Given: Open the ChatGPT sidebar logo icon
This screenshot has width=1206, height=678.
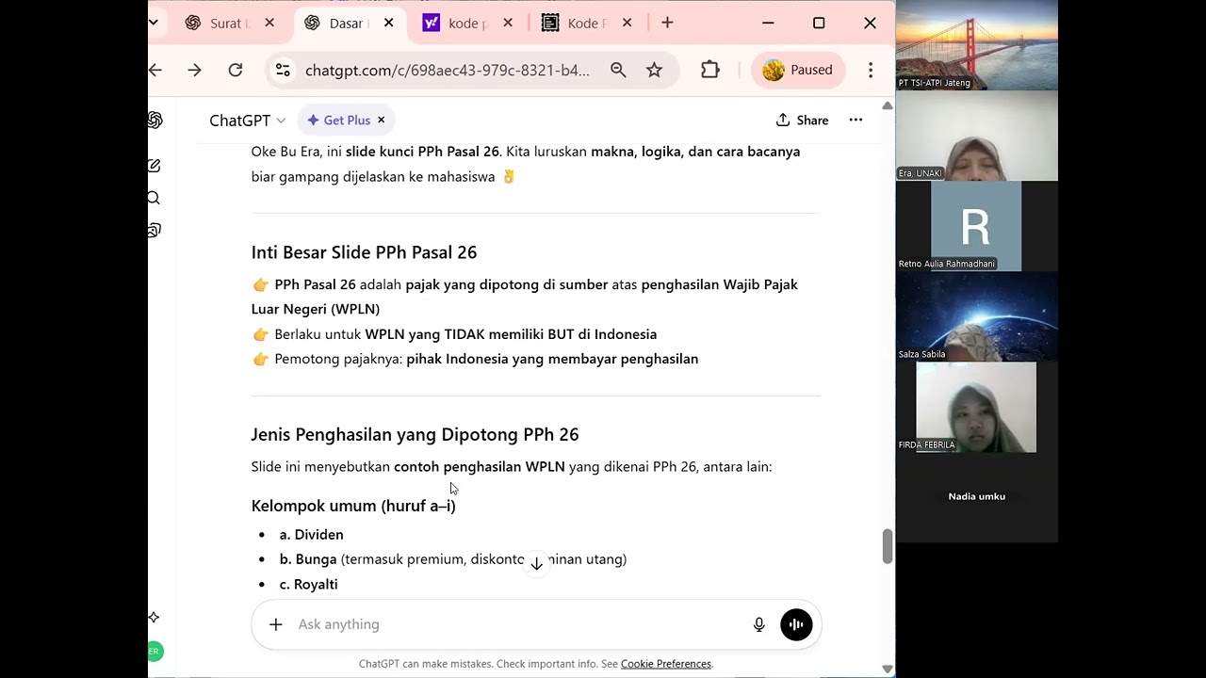Looking at the screenshot, I should [155, 121].
